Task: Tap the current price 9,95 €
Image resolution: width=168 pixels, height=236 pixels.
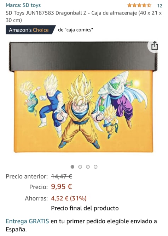Action: click(x=62, y=187)
